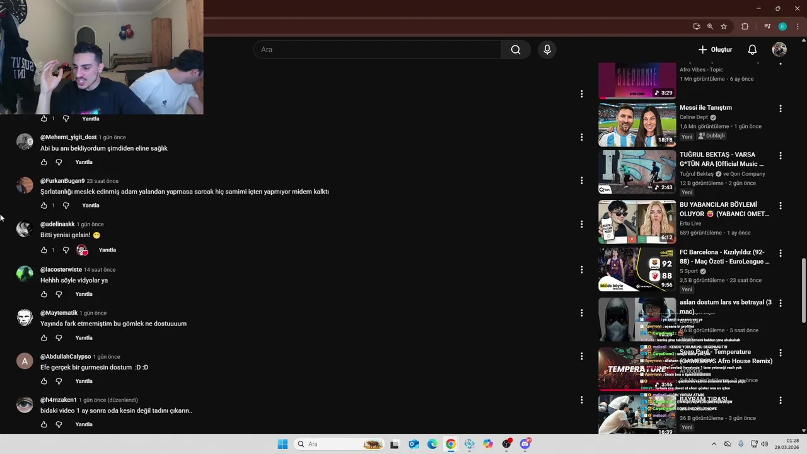Image resolution: width=807 pixels, height=454 pixels.
Task: Open @lacosterwiste profile avatar
Action: pyautogui.click(x=25, y=274)
